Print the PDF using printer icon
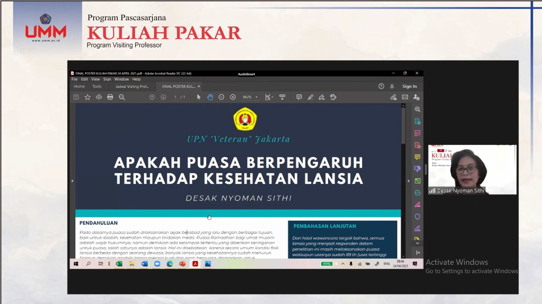This screenshot has width=542, height=304. click(110, 97)
